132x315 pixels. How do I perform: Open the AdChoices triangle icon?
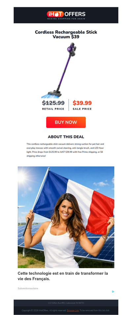click(113, 292)
